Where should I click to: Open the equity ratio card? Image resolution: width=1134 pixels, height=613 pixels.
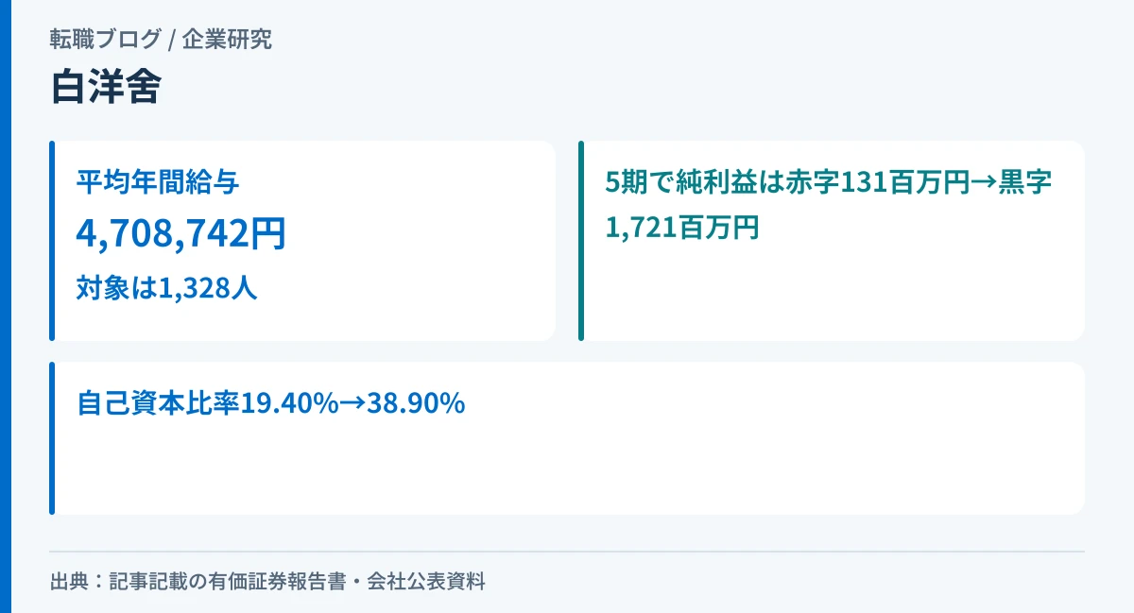tap(567, 438)
